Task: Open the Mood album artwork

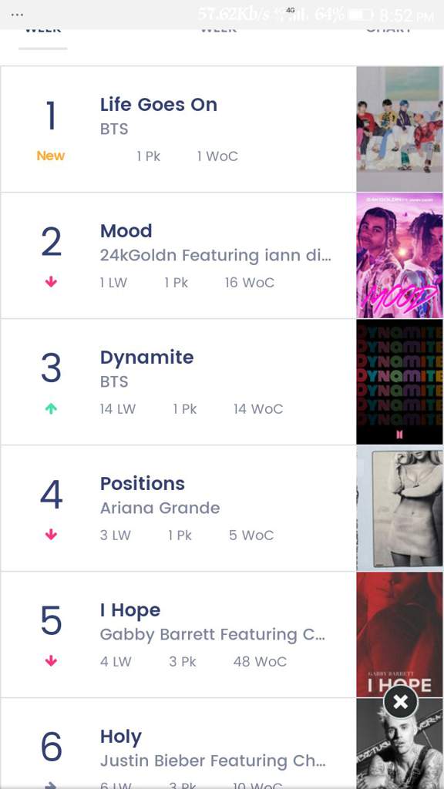Action: [x=400, y=256]
